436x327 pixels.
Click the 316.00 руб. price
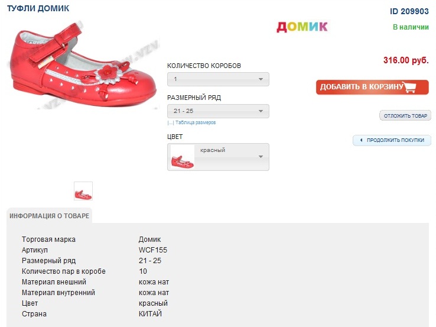point(405,60)
